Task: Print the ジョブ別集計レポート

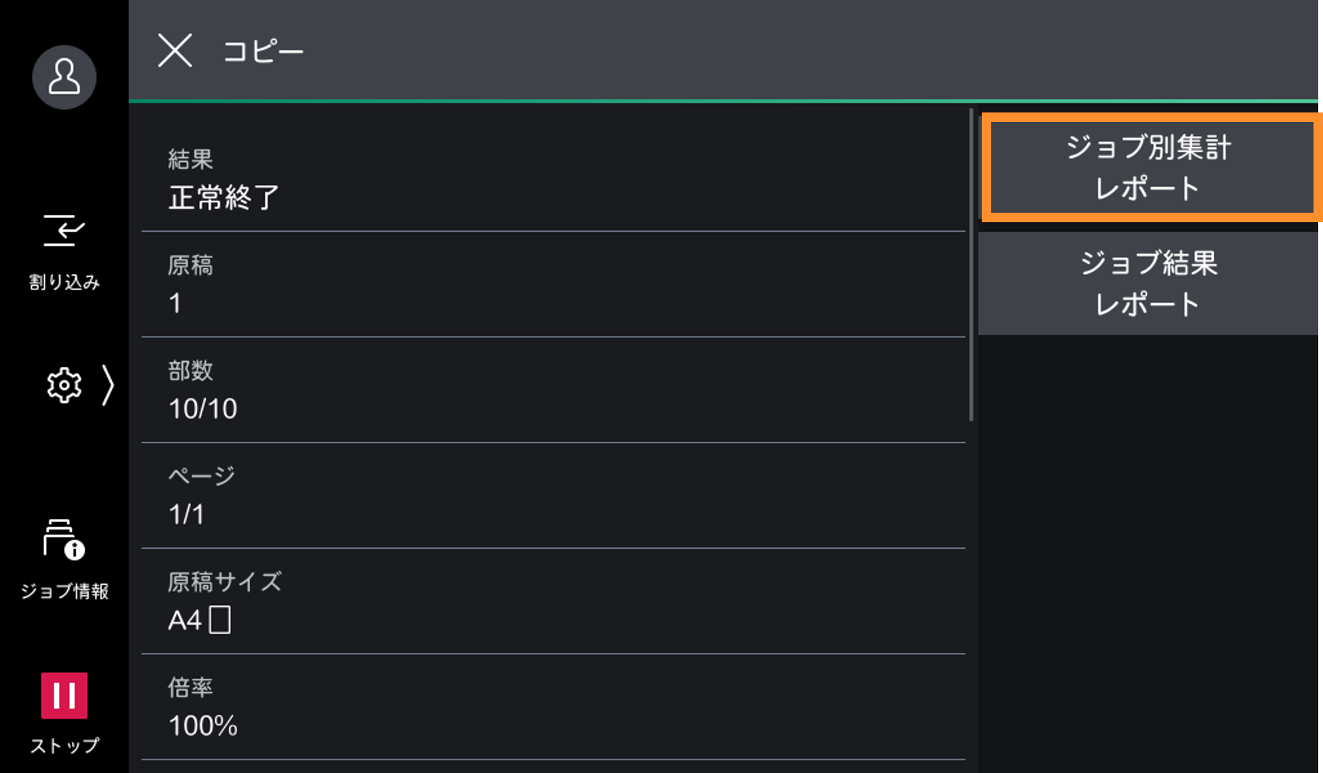Action: [x=1149, y=167]
